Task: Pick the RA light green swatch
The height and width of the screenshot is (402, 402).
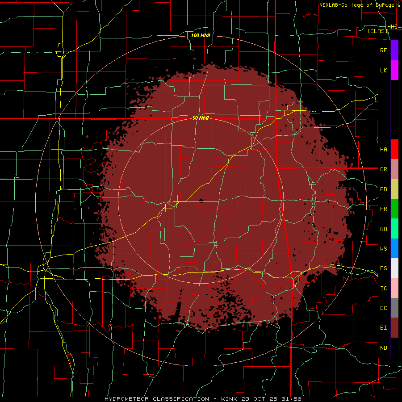Action: 394,229
